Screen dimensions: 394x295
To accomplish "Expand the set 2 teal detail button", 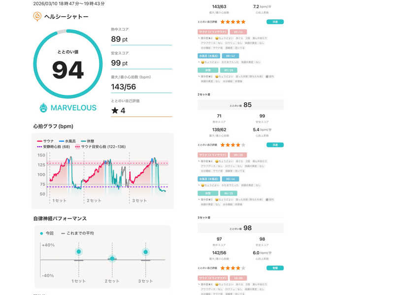I will click(275, 145).
